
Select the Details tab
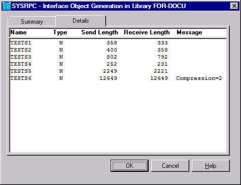click(x=81, y=21)
